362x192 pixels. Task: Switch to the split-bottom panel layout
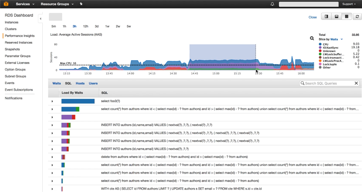click(x=337, y=17)
